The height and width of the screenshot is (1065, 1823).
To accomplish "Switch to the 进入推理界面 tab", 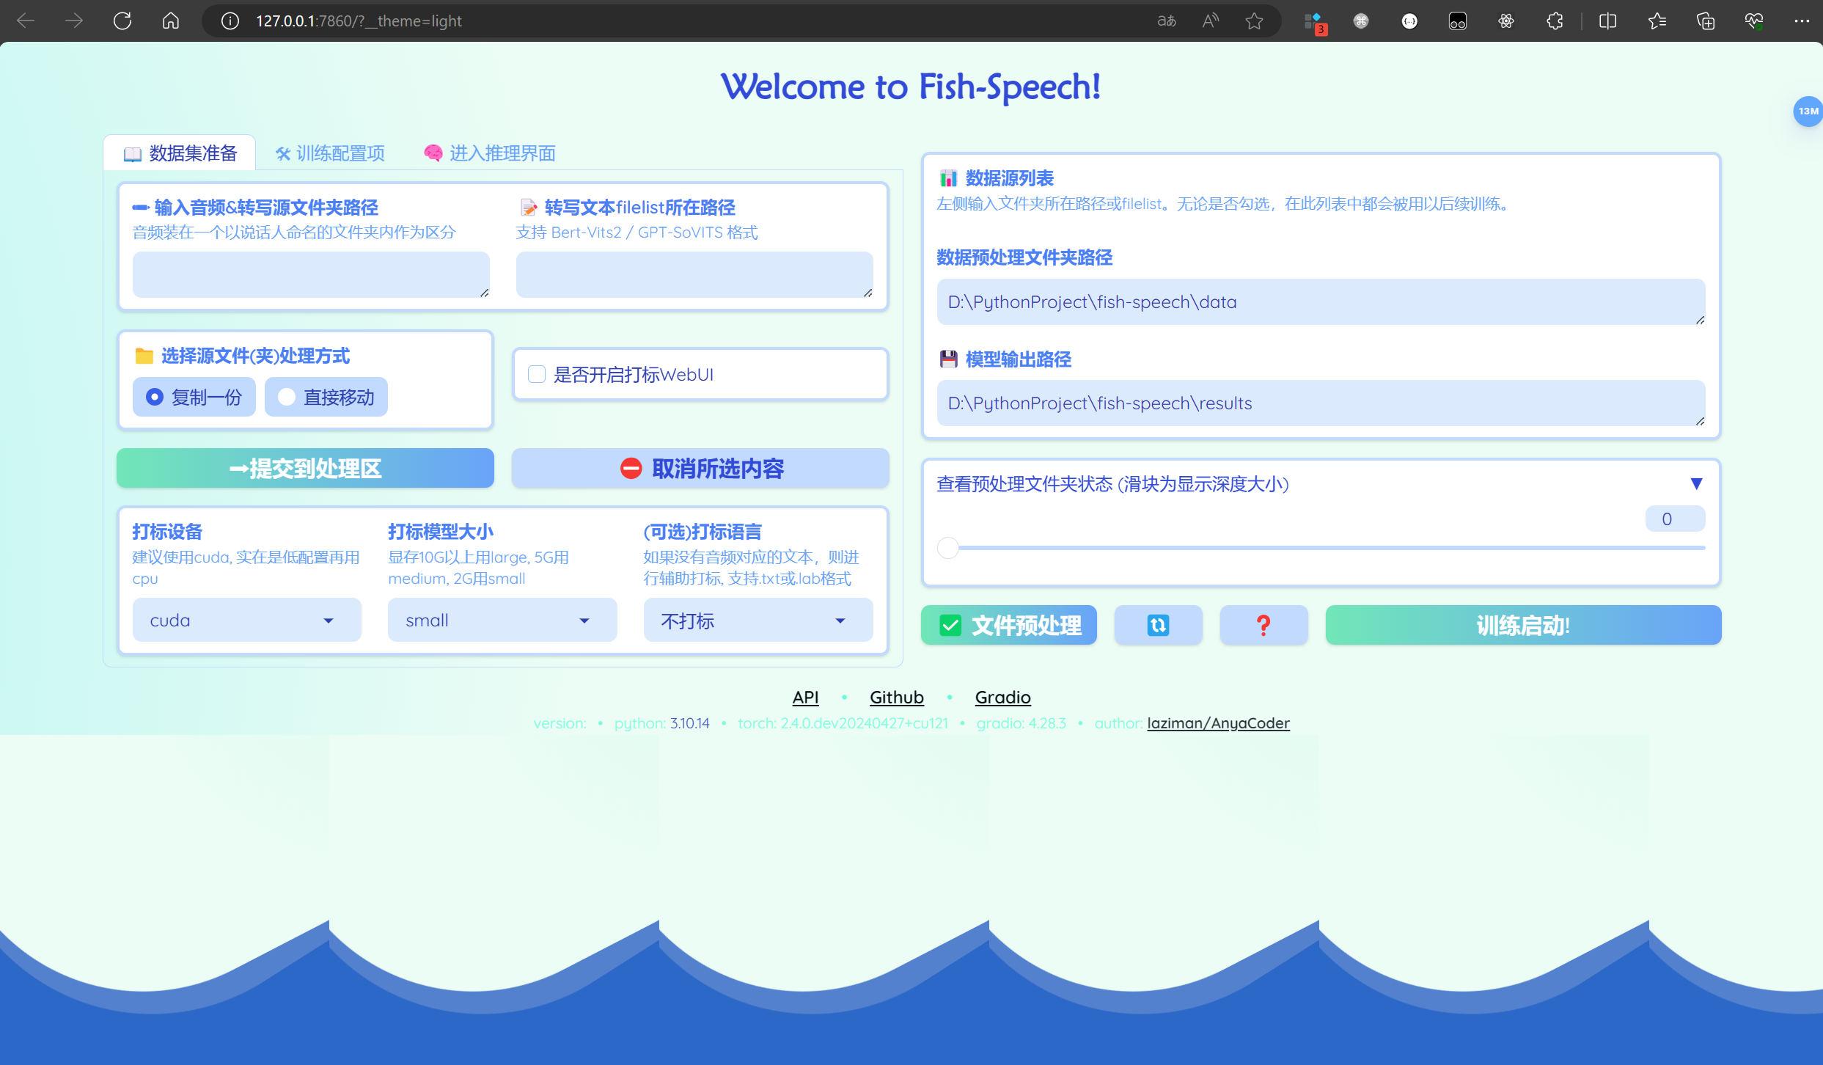I will (490, 153).
